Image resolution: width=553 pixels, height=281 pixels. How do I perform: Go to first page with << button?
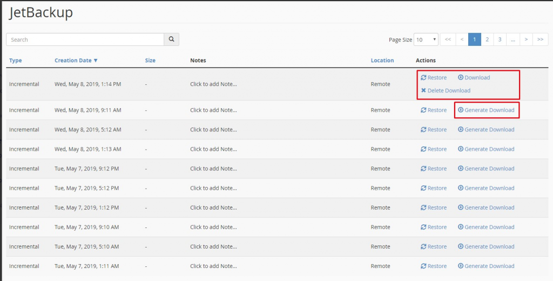pyautogui.click(x=448, y=39)
